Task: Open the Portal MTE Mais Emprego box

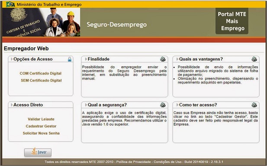Action: pyautogui.click(x=232, y=21)
